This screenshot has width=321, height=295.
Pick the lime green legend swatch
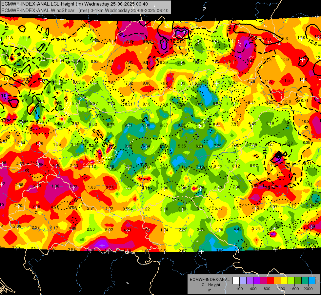(291, 281)
